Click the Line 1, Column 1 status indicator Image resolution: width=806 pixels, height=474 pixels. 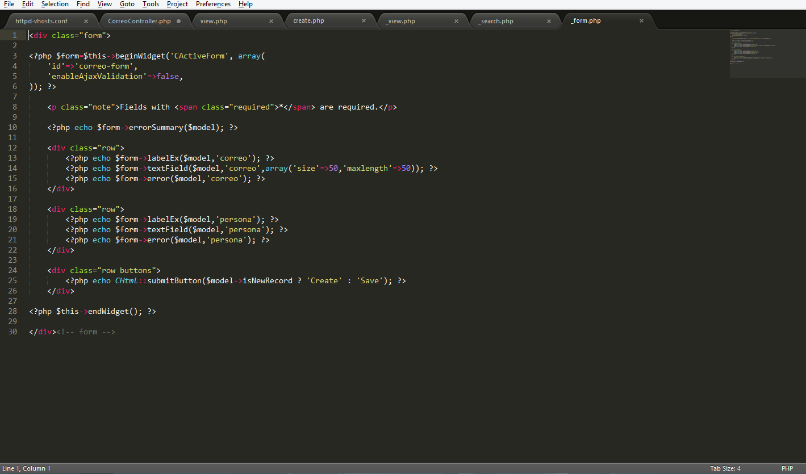click(26, 468)
